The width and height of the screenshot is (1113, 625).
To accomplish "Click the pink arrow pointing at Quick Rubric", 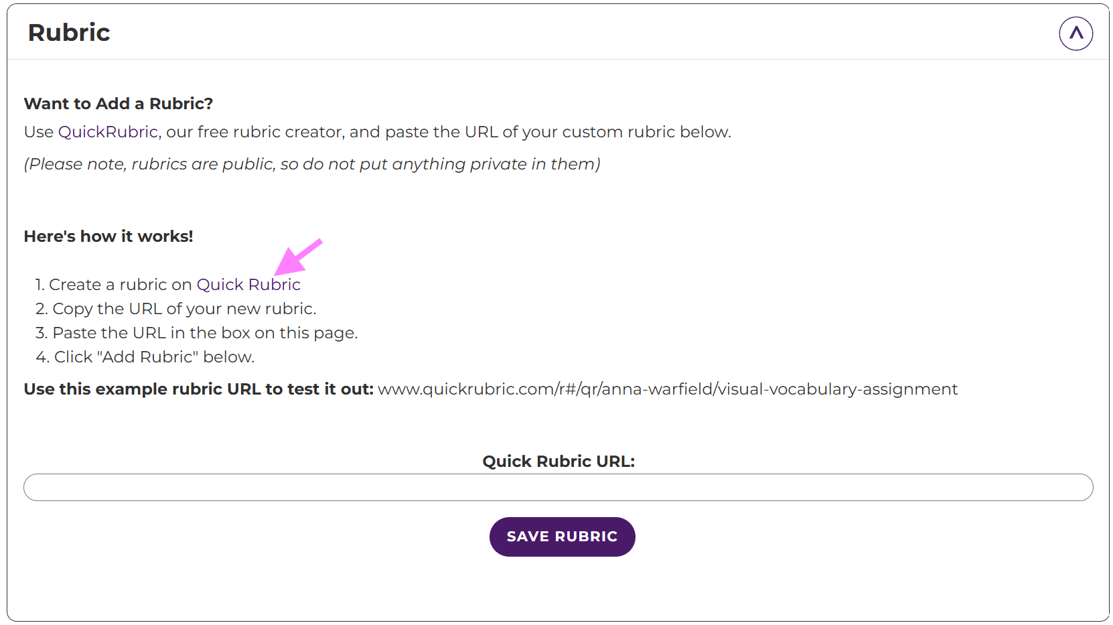I will [x=297, y=257].
